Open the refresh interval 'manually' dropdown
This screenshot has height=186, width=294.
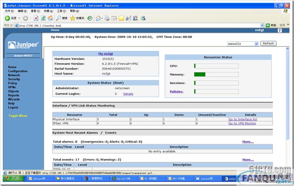(x=243, y=44)
